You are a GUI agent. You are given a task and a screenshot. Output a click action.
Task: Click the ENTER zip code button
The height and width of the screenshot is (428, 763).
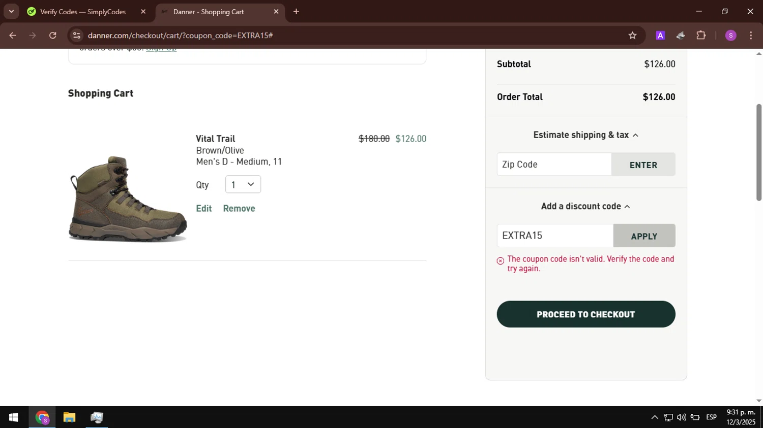click(x=643, y=164)
